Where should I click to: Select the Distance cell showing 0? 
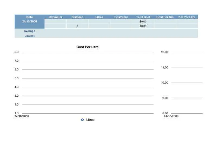[77, 26]
